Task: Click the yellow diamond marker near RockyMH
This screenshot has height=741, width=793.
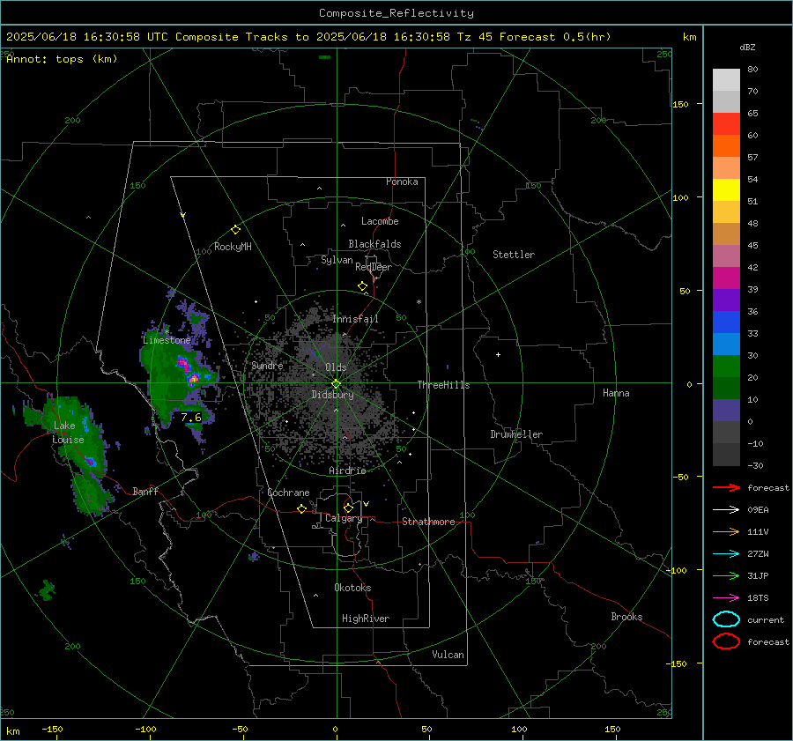Action: tap(235, 230)
